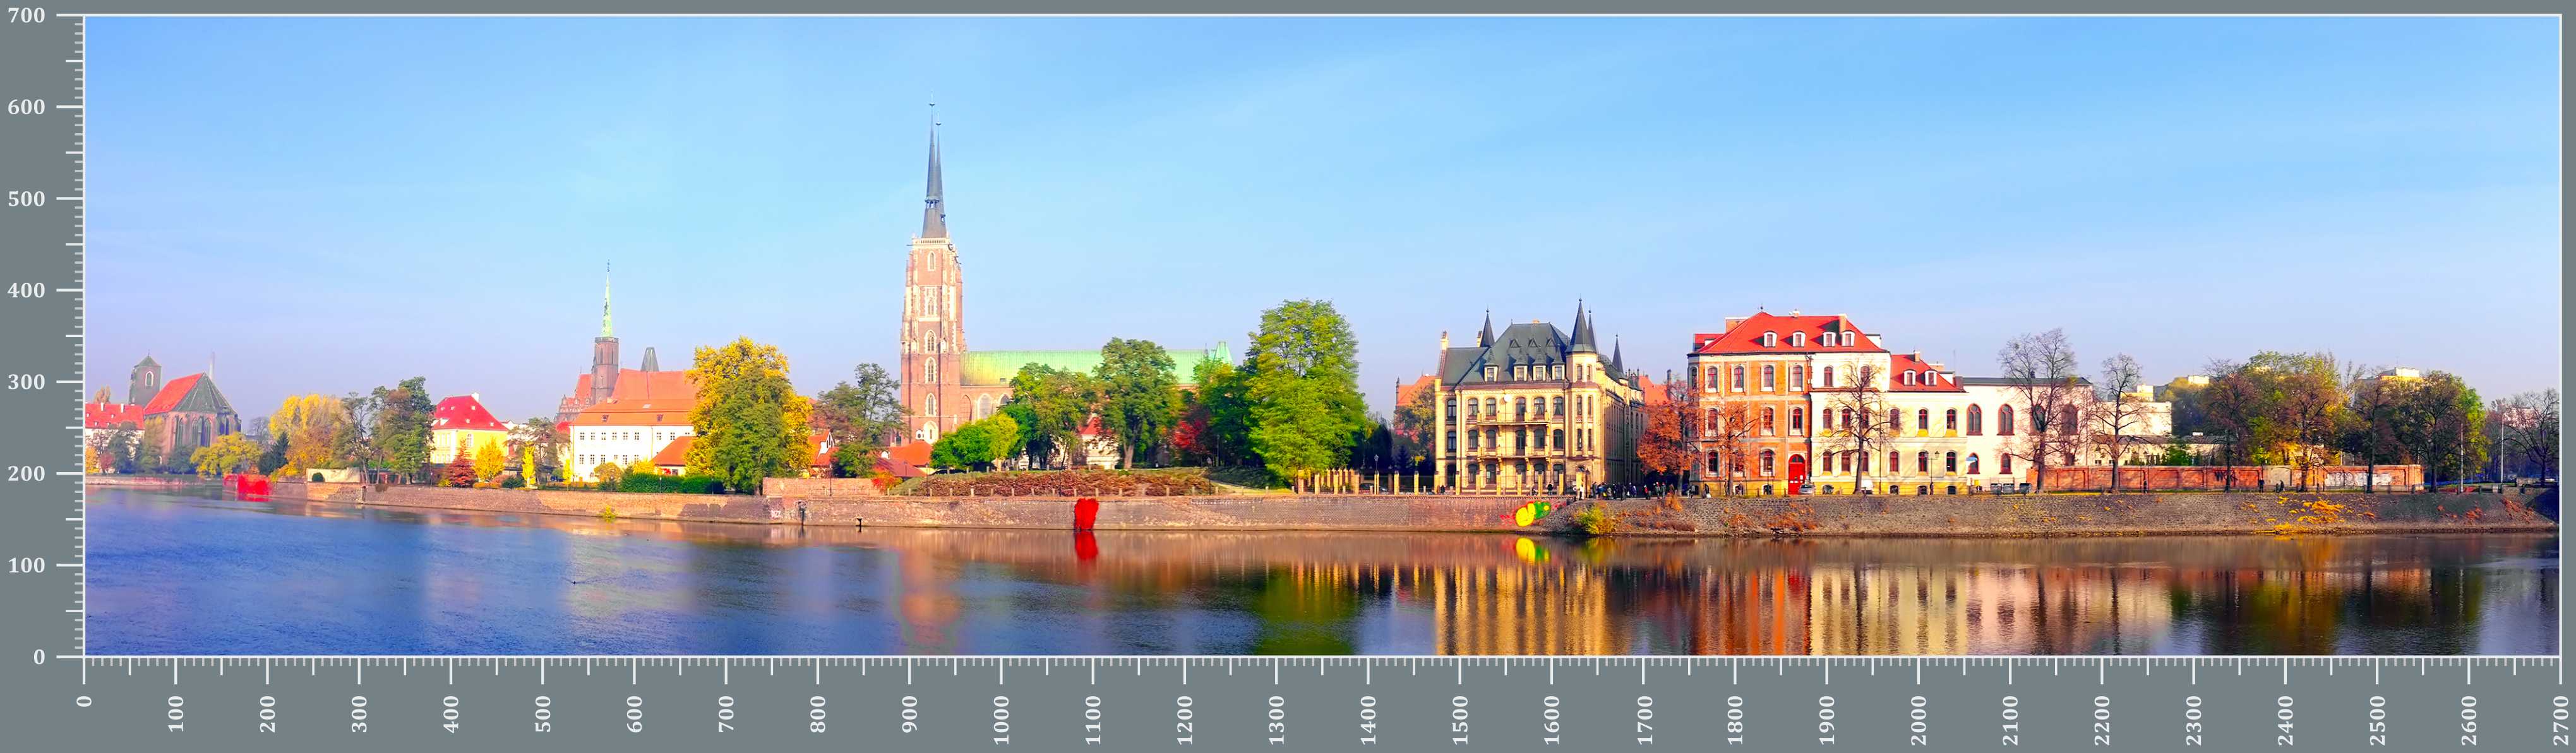Click the 1000 label on the horizontal ruler
Screen dimensions: 2576x753
[1001, 721]
